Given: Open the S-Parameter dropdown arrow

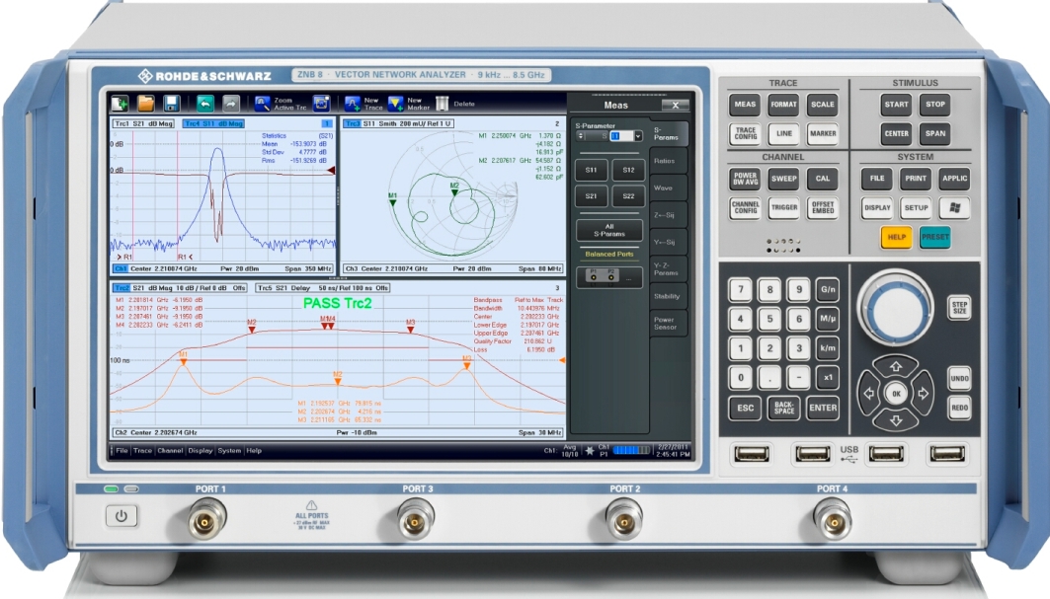Looking at the screenshot, I should [x=638, y=136].
